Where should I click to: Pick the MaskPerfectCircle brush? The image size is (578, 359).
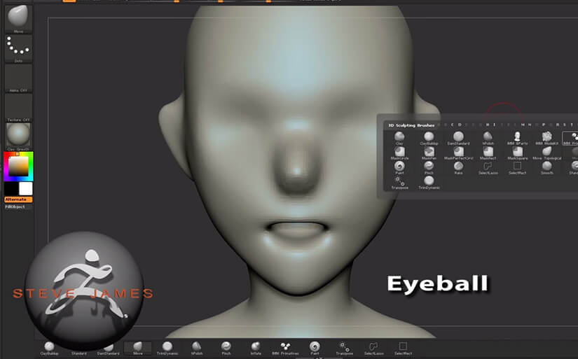coord(458,153)
